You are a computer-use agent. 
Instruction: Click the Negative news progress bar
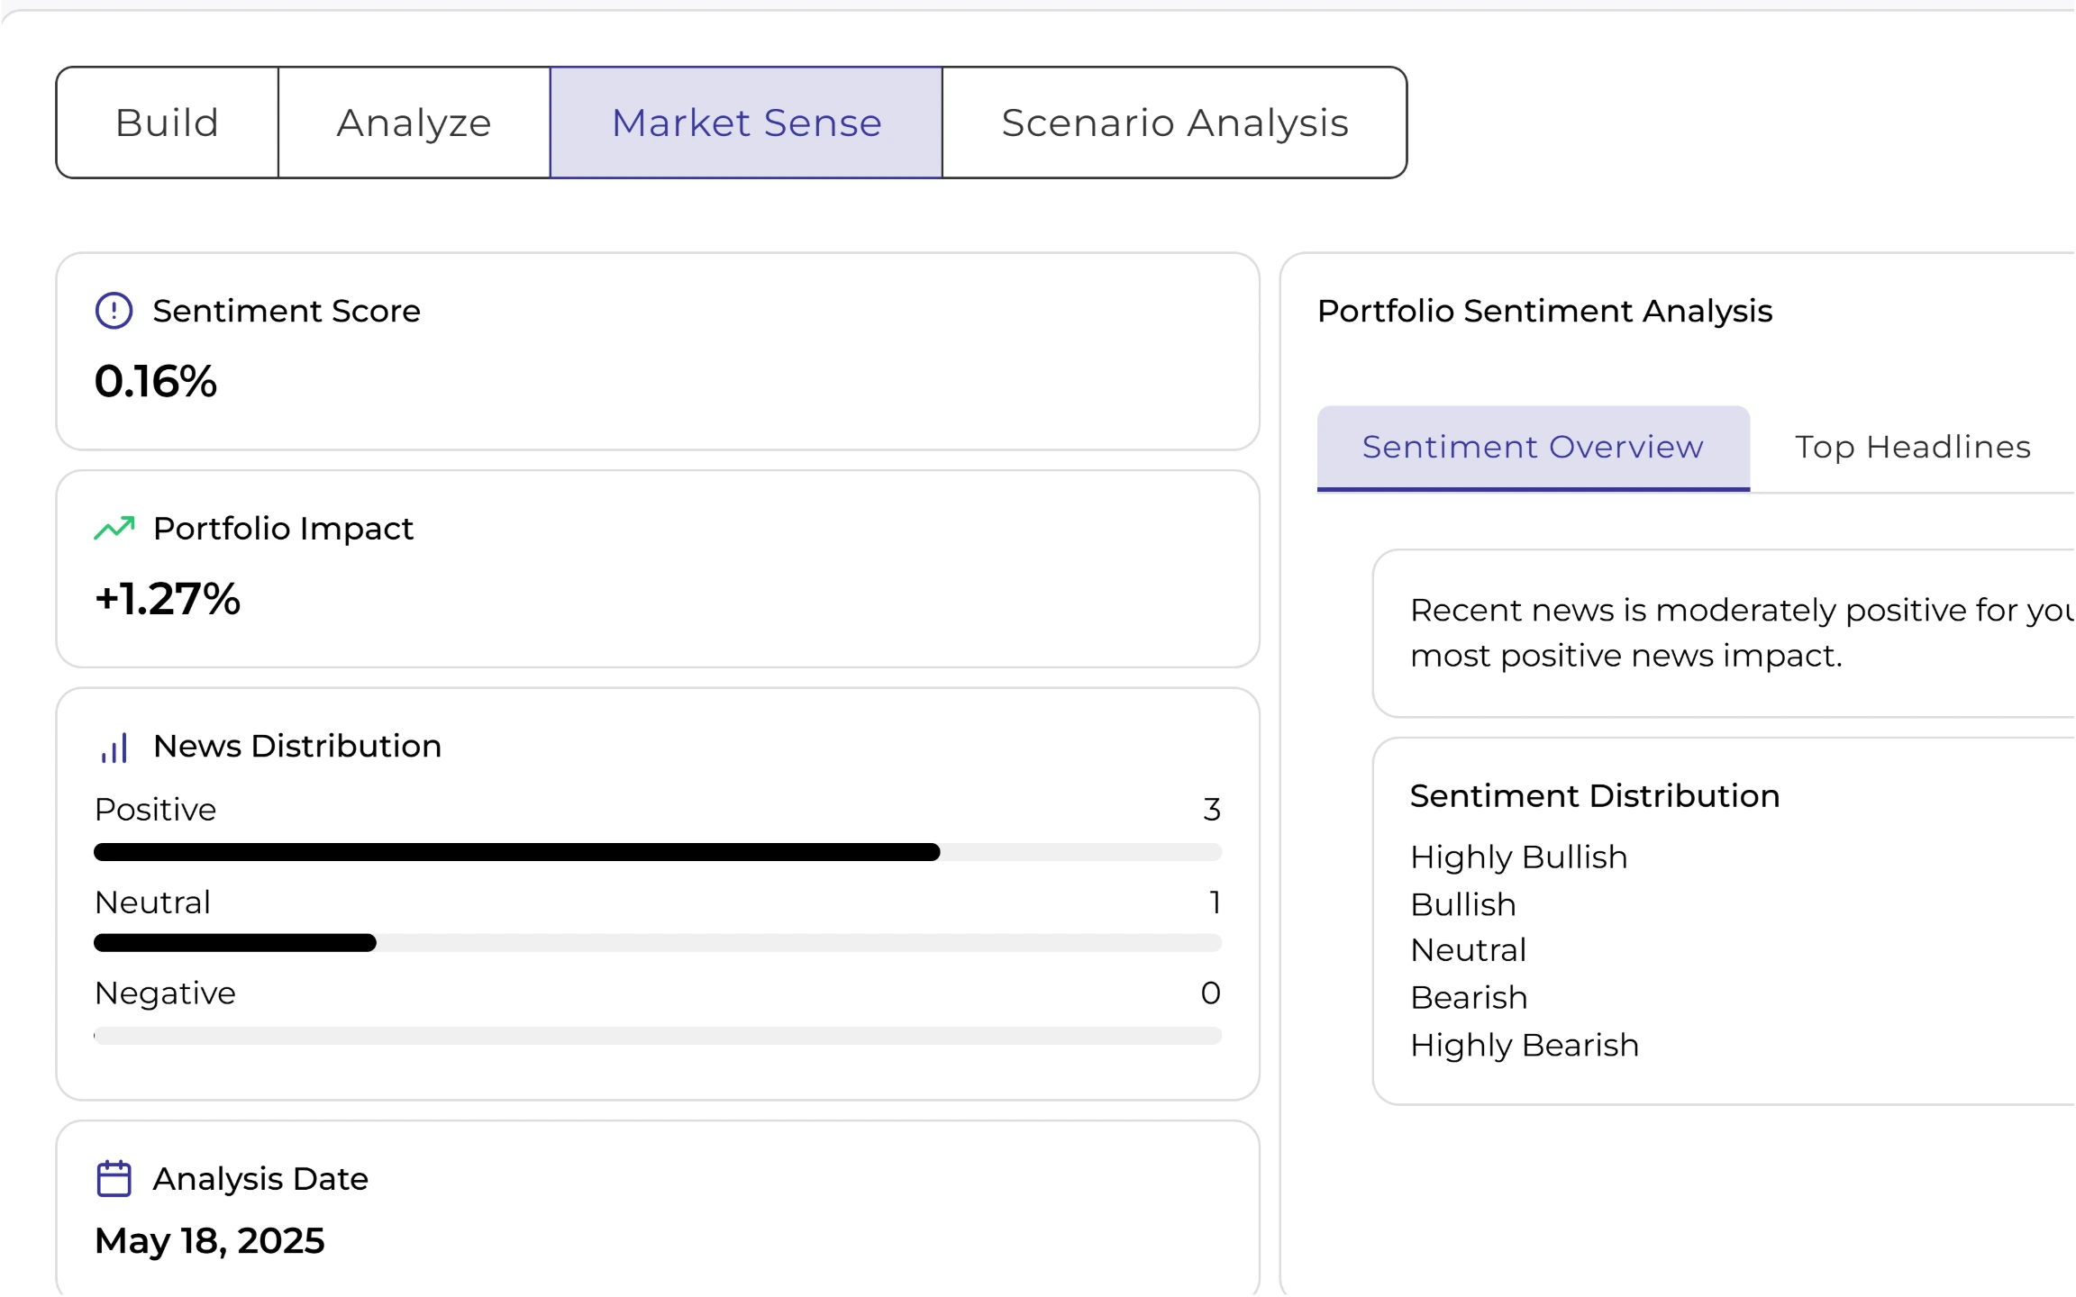658,1036
